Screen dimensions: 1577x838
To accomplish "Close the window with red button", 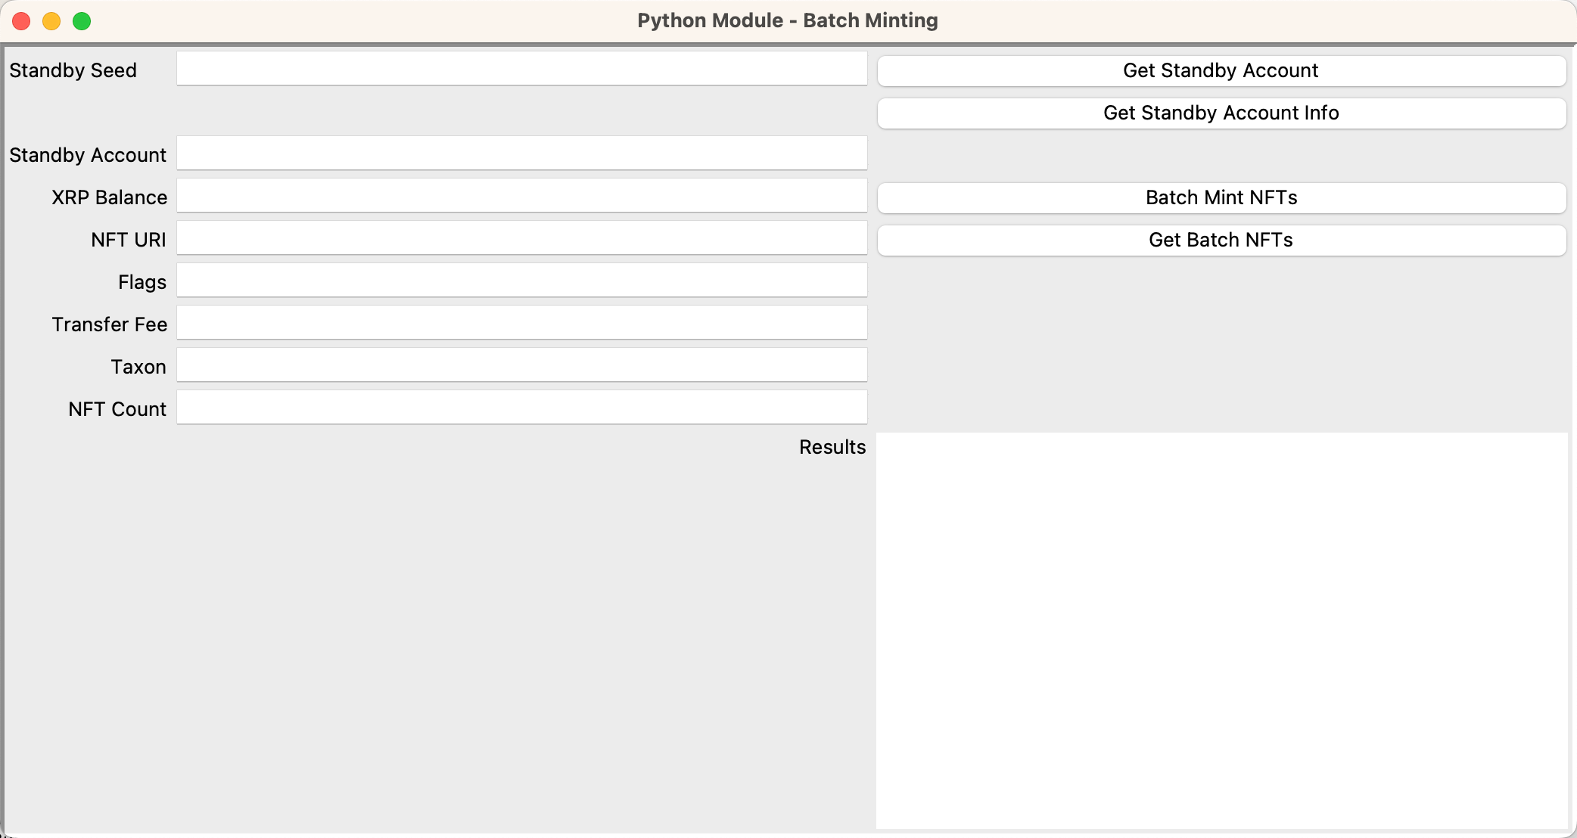I will pyautogui.click(x=21, y=21).
